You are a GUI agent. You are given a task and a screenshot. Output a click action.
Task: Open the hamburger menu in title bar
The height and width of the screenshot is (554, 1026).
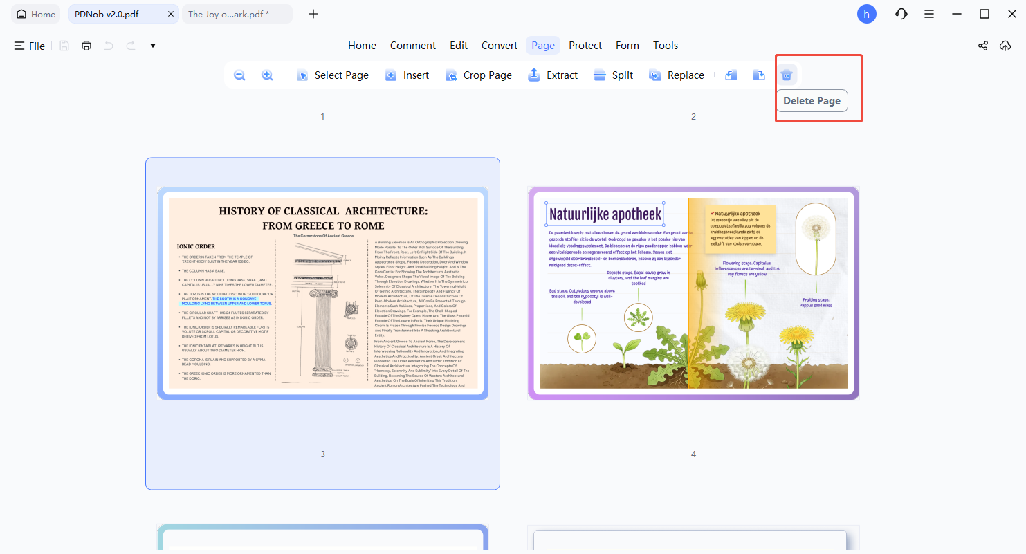coord(930,14)
